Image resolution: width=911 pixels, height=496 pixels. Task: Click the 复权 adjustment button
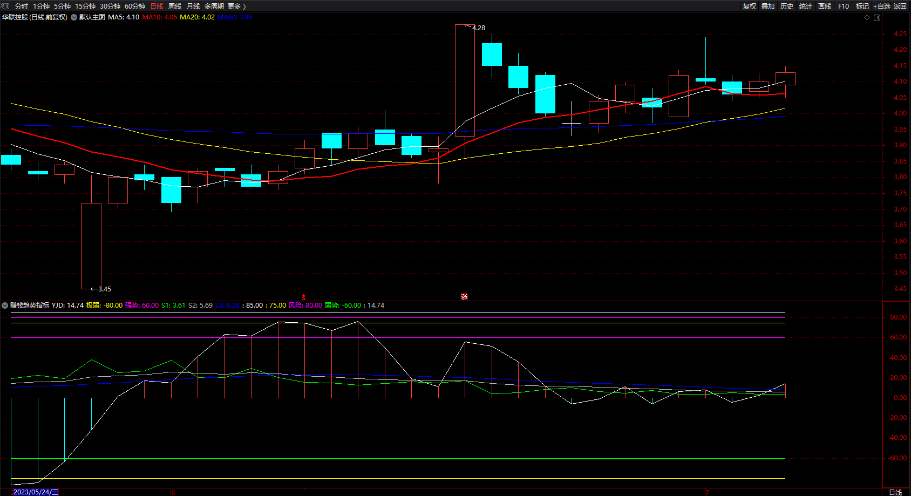tap(750, 6)
